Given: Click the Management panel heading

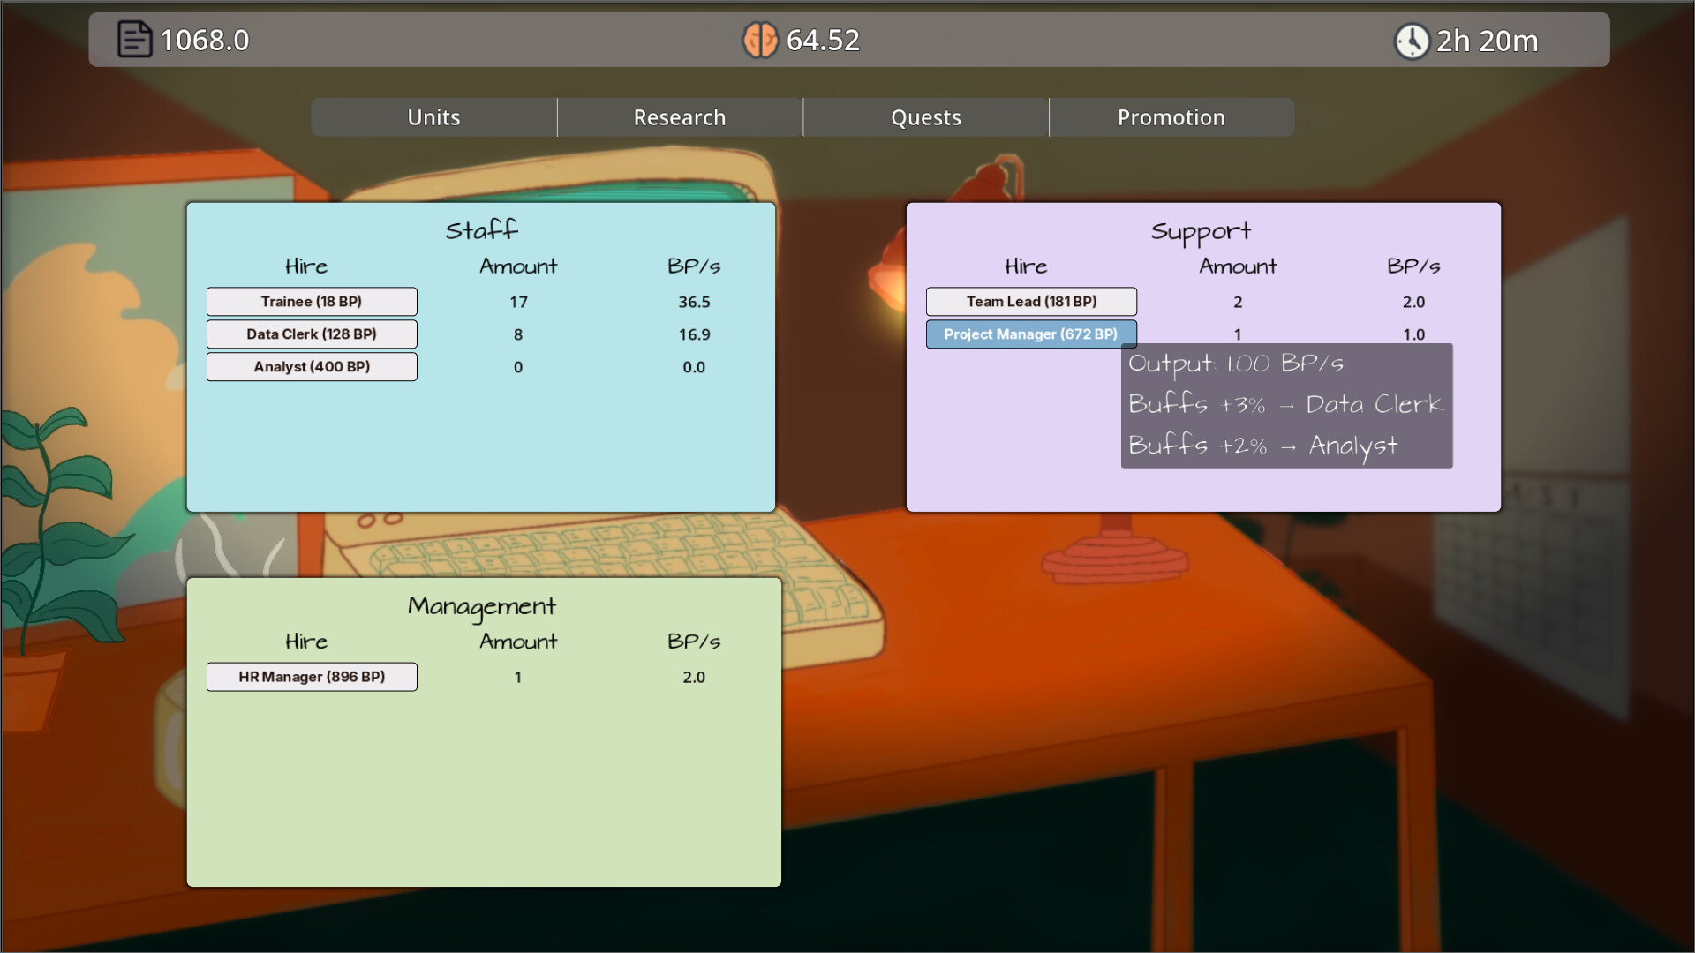Looking at the screenshot, I should pyautogui.click(x=481, y=606).
